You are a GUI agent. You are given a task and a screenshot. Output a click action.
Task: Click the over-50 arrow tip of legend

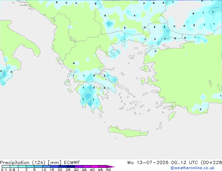point(111,166)
